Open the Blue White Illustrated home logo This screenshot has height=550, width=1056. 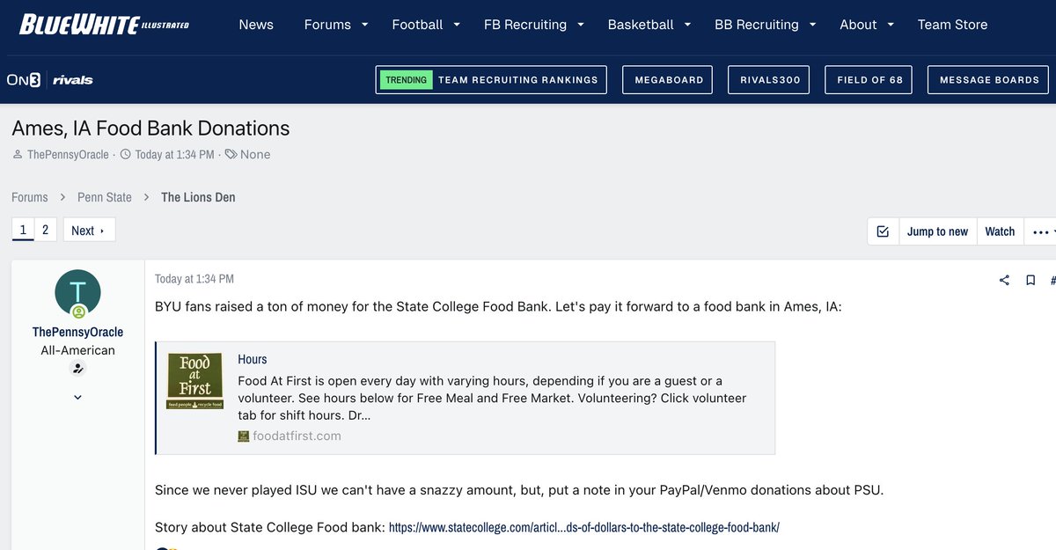tap(105, 25)
